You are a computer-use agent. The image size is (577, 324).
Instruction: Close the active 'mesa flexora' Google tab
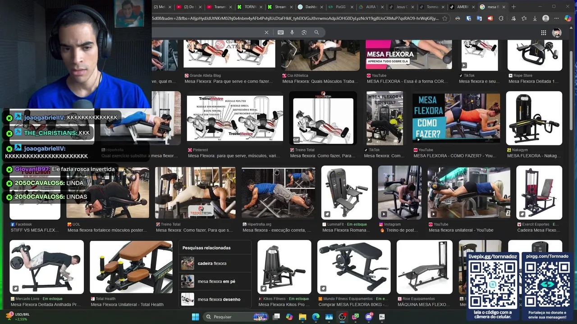point(503,7)
